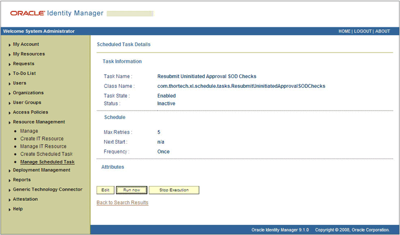Click the Edit button
400x235 pixels.
(105, 190)
